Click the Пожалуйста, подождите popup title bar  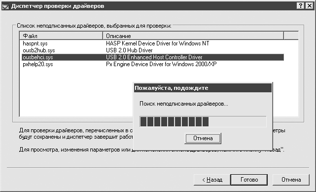[x=203, y=88]
